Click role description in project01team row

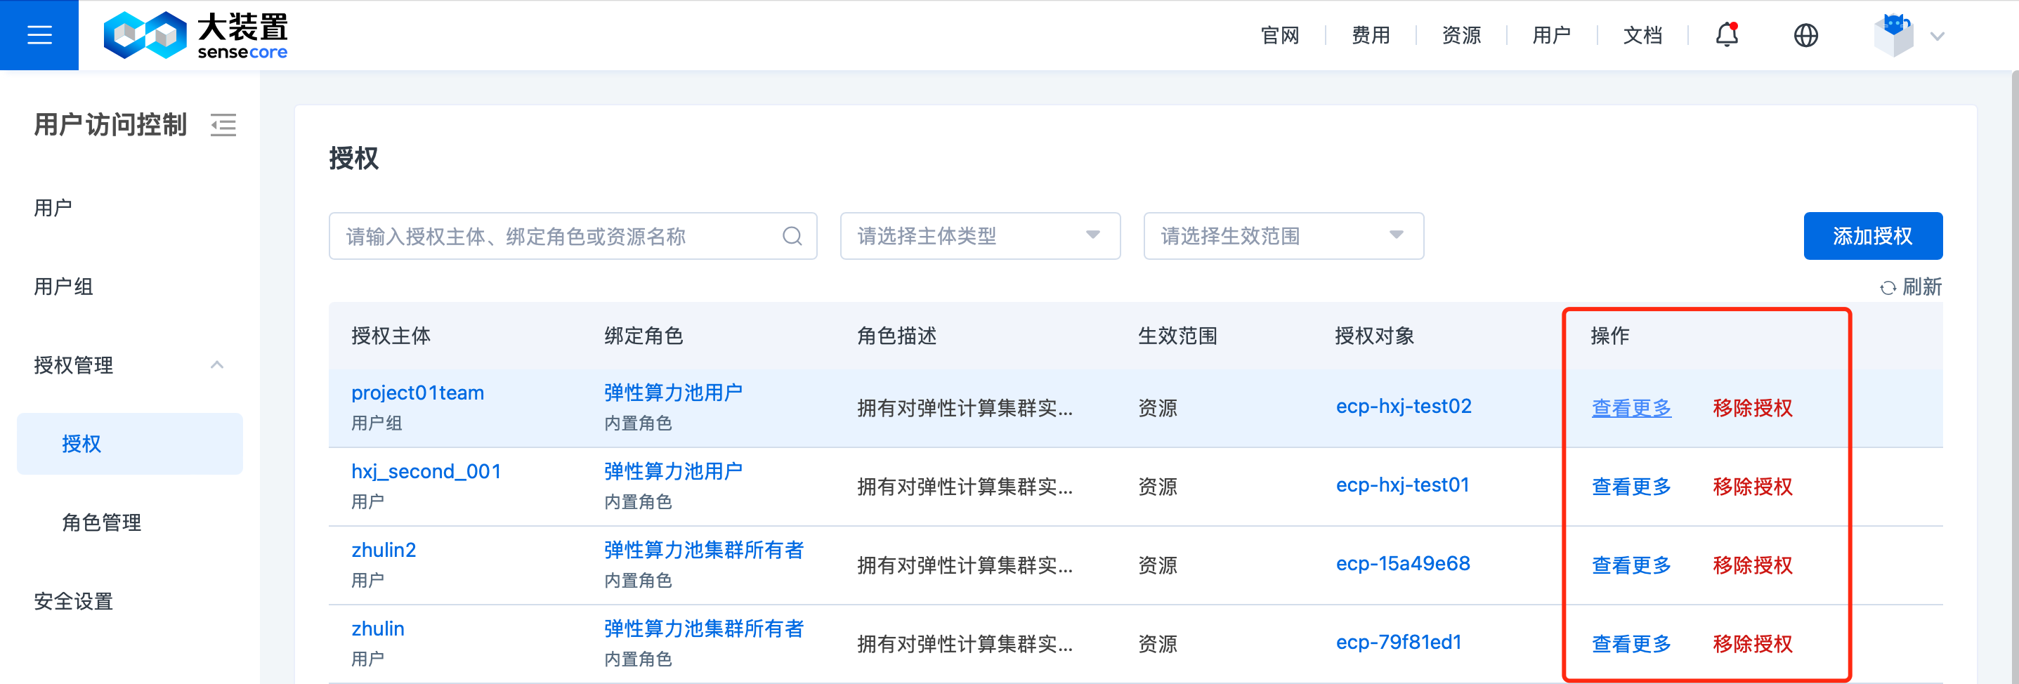965,408
